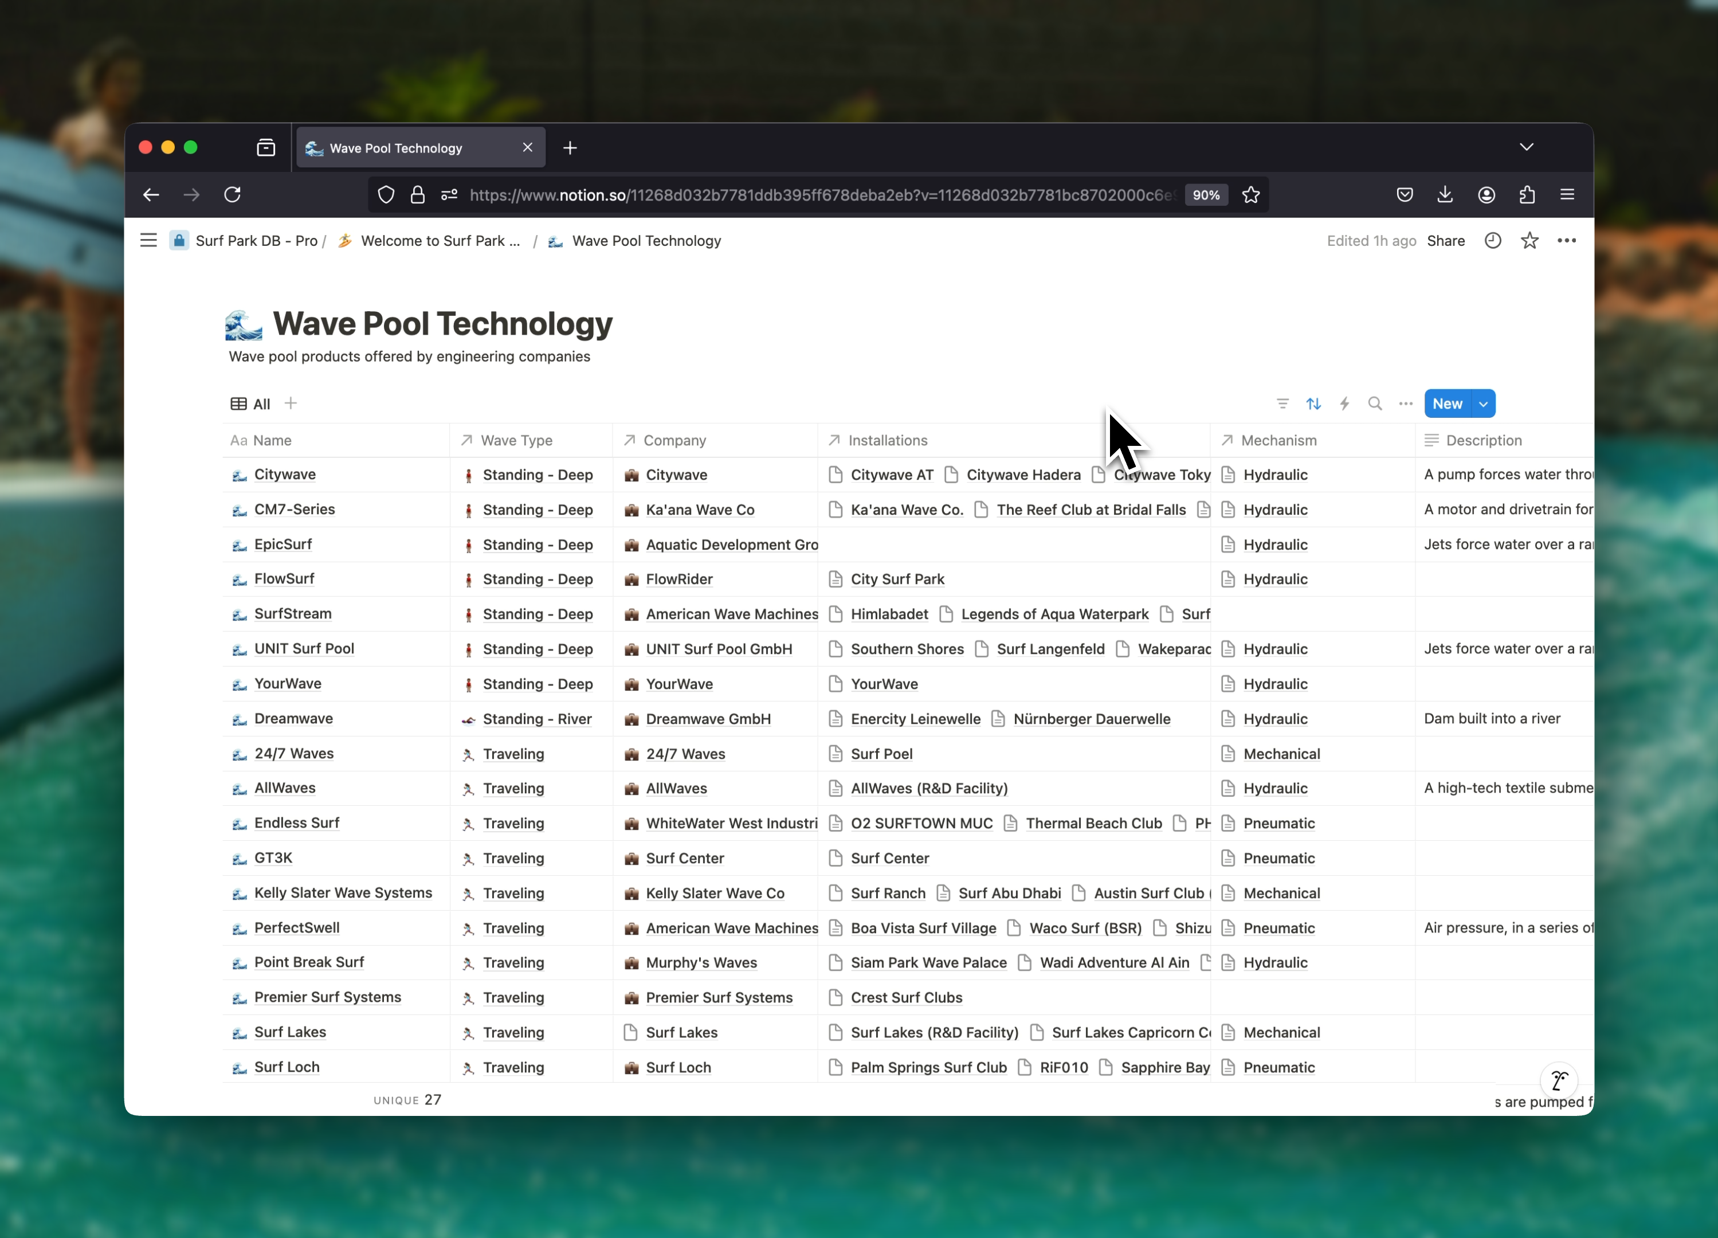
Task: Open Palm Springs Surf Club installation
Action: (x=929, y=1068)
